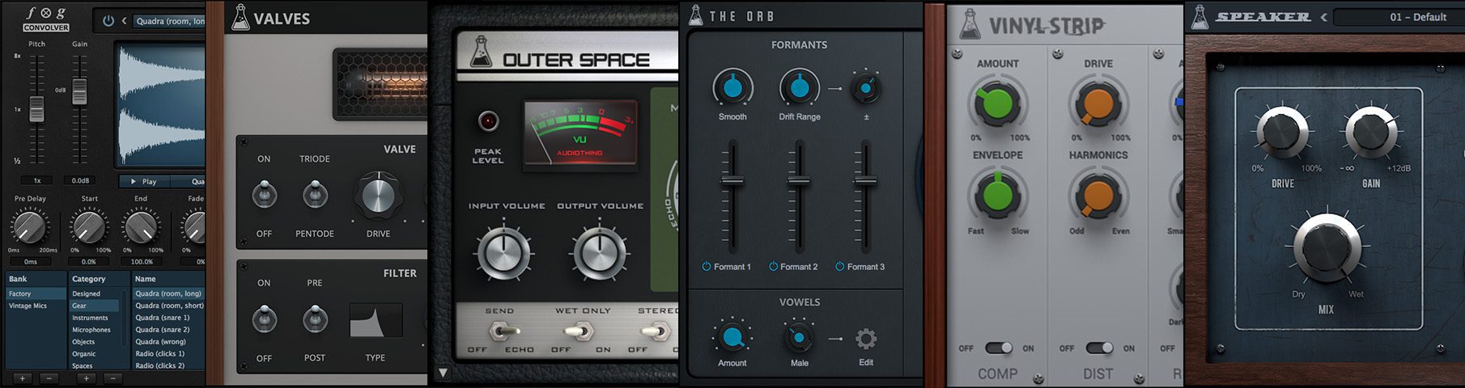1465x388 pixels.
Task: Click minus button under the Bank list
Action: point(49,378)
